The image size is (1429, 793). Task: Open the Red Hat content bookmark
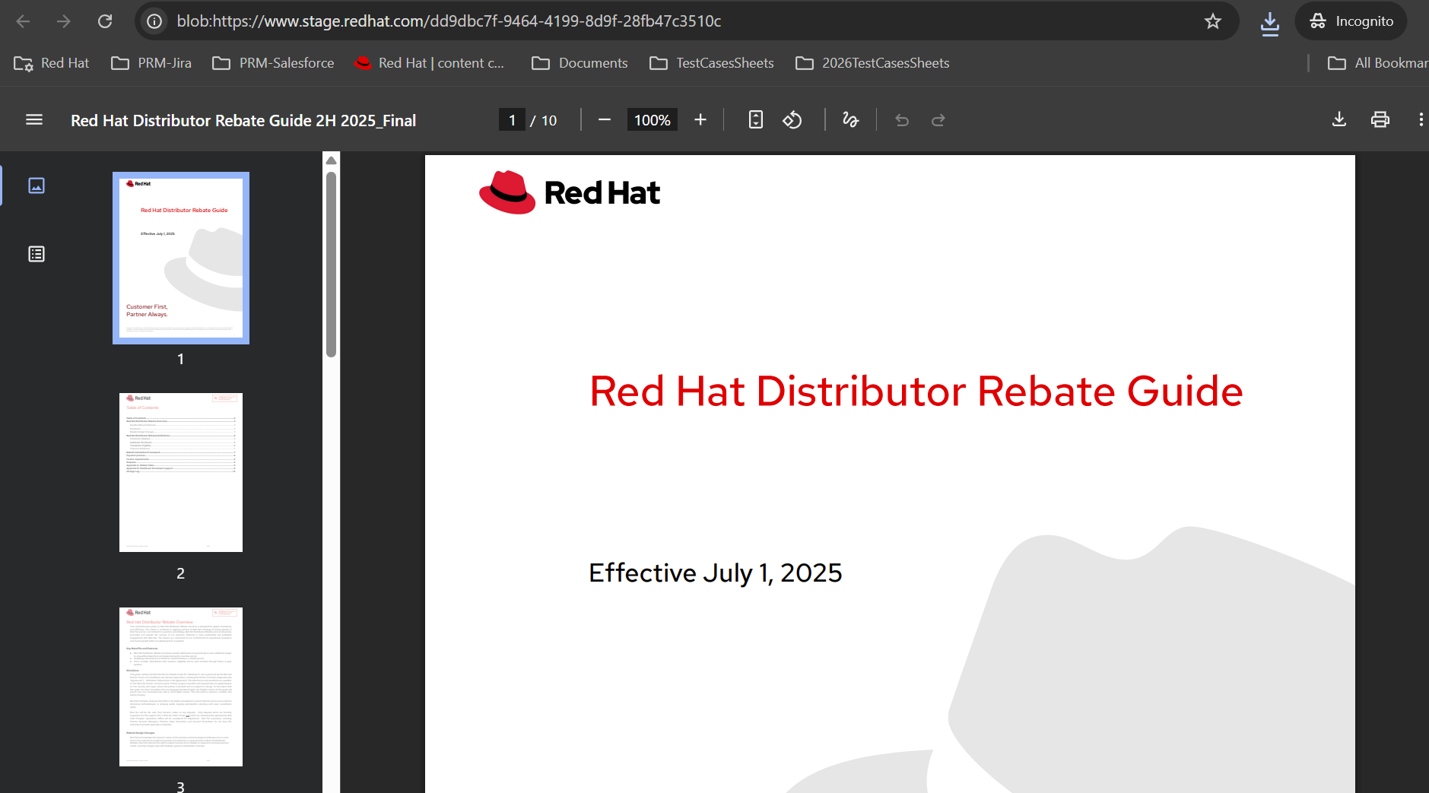pyautogui.click(x=430, y=63)
